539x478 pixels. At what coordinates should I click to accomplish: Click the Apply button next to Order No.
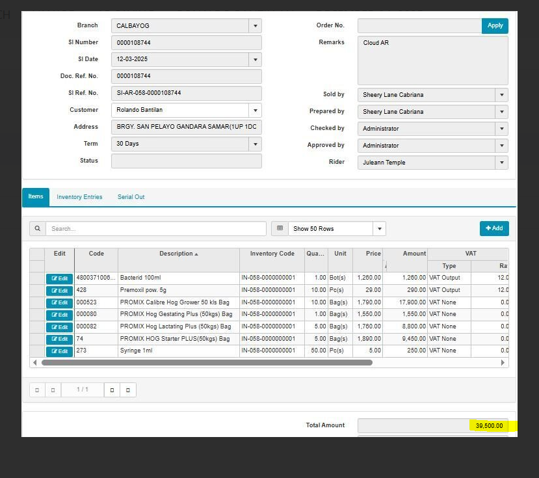click(495, 26)
